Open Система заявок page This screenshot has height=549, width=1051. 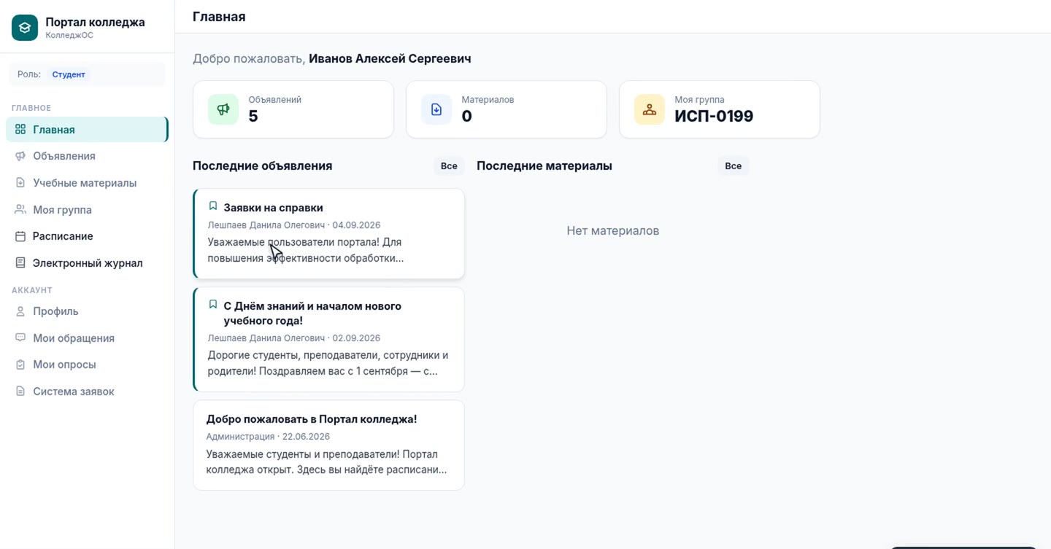coord(87,392)
